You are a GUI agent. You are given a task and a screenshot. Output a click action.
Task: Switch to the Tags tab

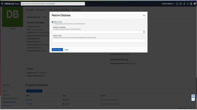[x=45, y=17]
